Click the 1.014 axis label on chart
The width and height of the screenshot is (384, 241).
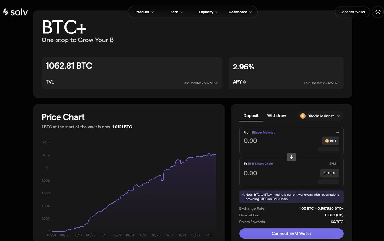tap(46, 142)
